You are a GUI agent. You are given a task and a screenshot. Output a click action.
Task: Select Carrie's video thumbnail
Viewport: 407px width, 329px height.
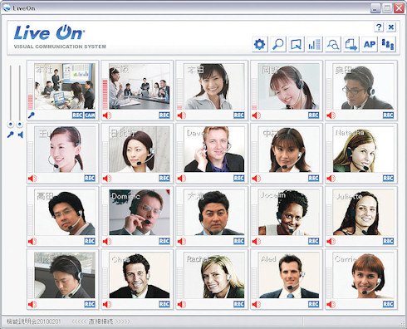[364, 275]
